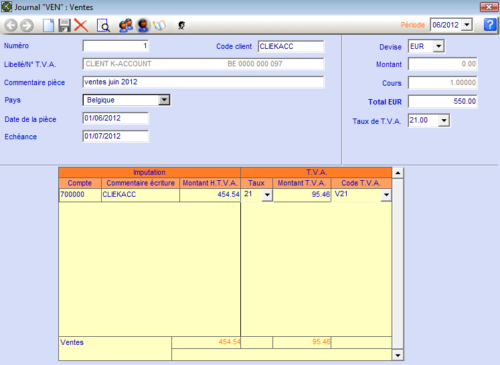
Task: Select the Compte cell 700000
Action: click(80, 195)
